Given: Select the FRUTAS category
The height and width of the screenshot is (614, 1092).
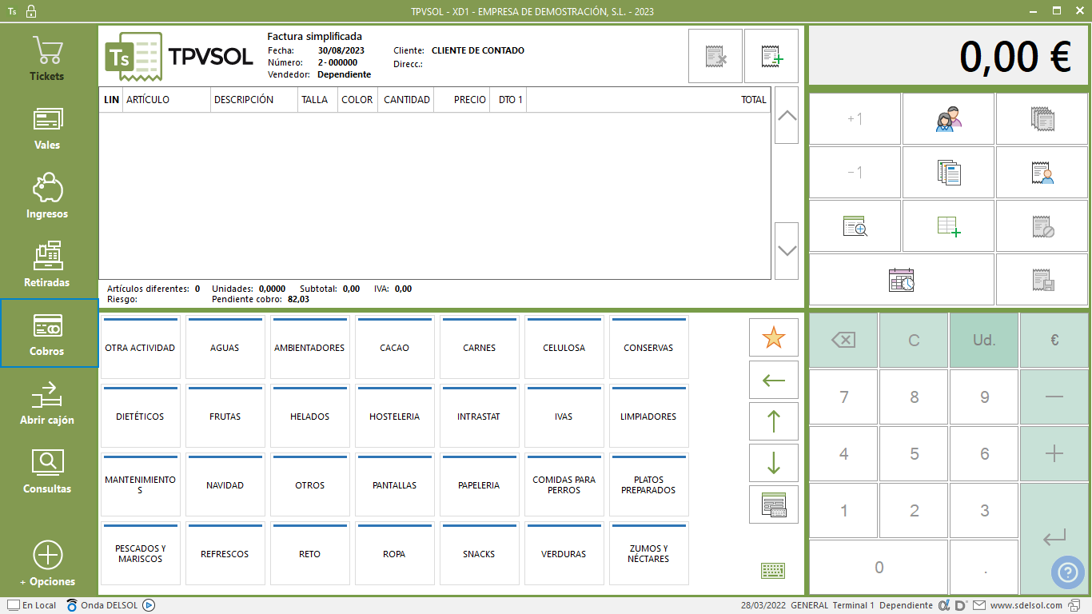Looking at the screenshot, I should 225,416.
